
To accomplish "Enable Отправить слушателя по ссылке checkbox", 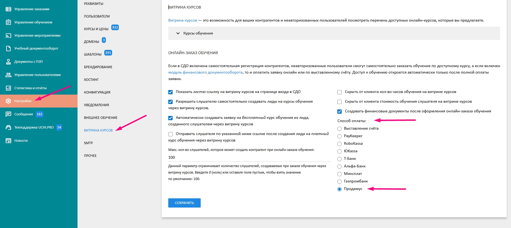I will [170, 134].
